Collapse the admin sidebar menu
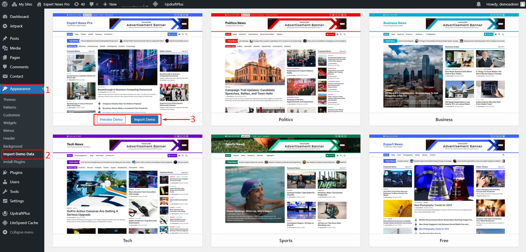This screenshot has width=526, height=252. tap(21, 232)
